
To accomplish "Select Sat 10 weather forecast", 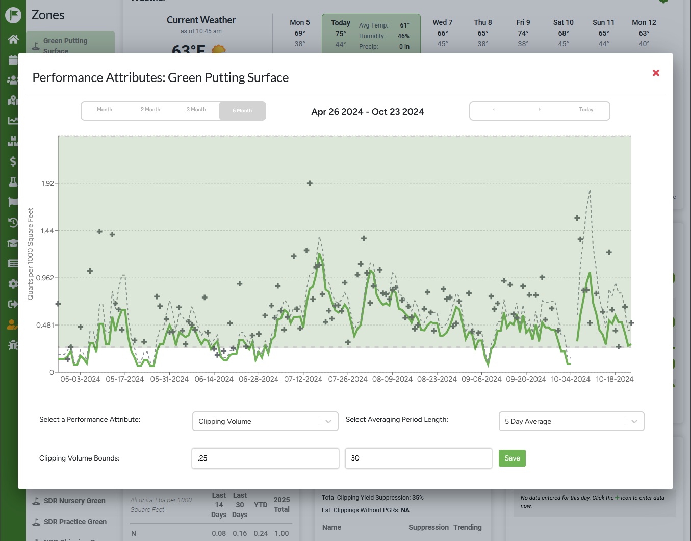I will point(564,33).
